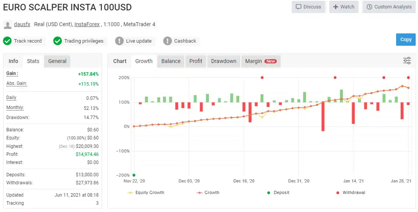Click the green Track record checkmark icon
Viewport: 418px width, 212px height.
(x=7, y=41)
